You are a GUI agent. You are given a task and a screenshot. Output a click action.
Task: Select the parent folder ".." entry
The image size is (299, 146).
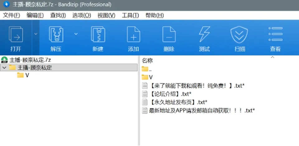point(147,69)
